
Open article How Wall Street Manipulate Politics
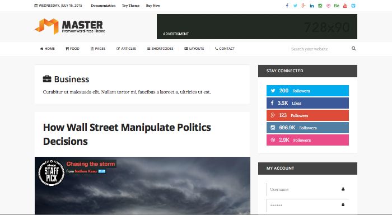127,134
